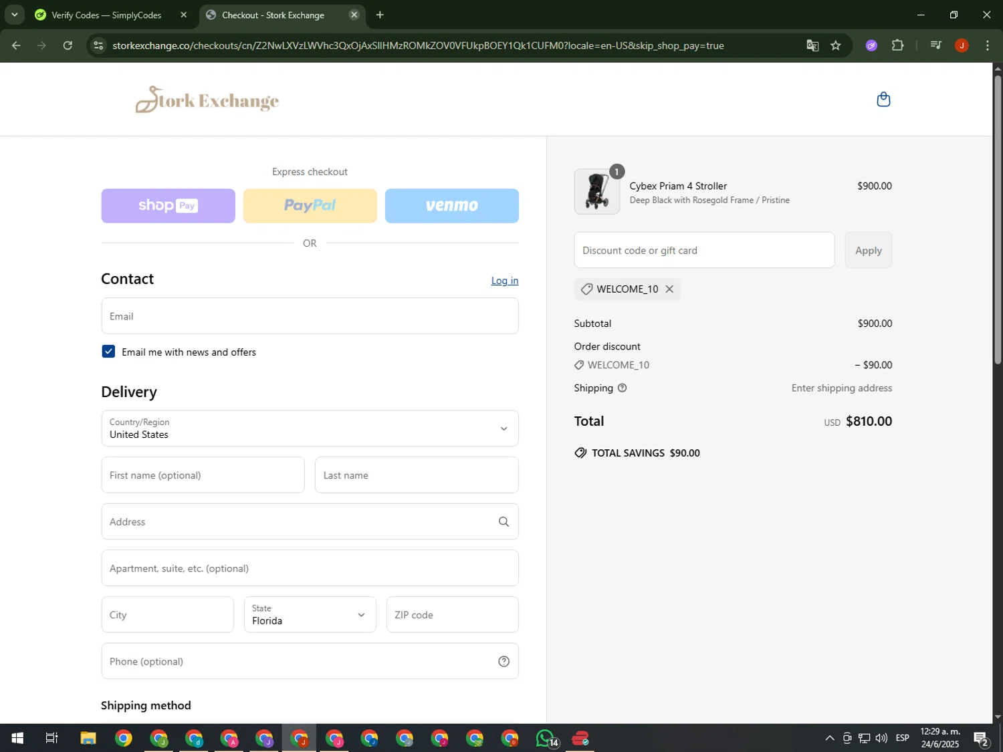Image resolution: width=1003 pixels, height=752 pixels.
Task: Open the taskbar clock and date
Action: point(940,738)
